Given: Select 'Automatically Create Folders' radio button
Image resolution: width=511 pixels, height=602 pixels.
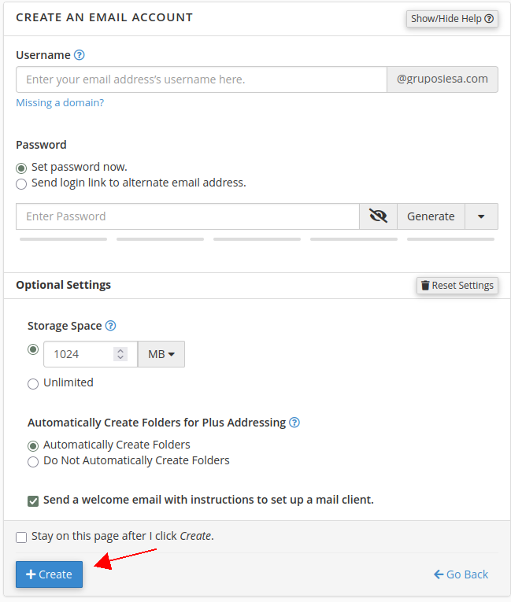Looking at the screenshot, I should [x=33, y=445].
